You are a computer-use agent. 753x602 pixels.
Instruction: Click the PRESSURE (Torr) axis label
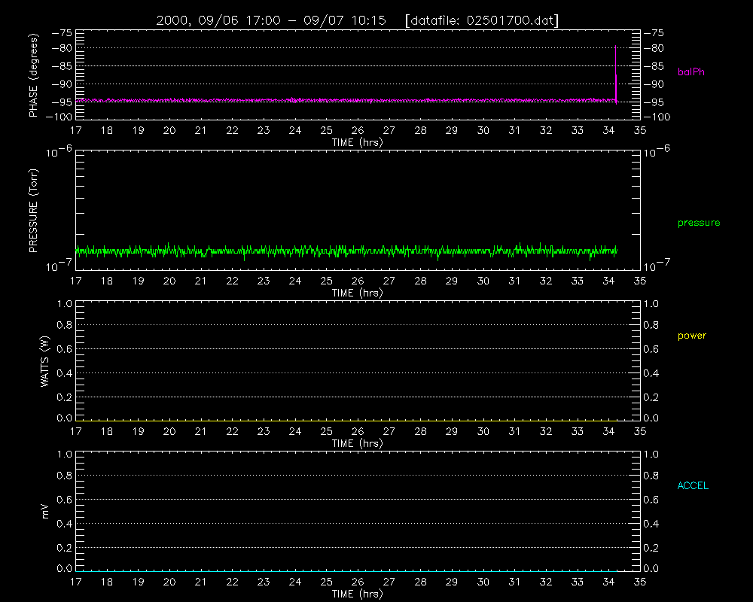click(x=33, y=211)
